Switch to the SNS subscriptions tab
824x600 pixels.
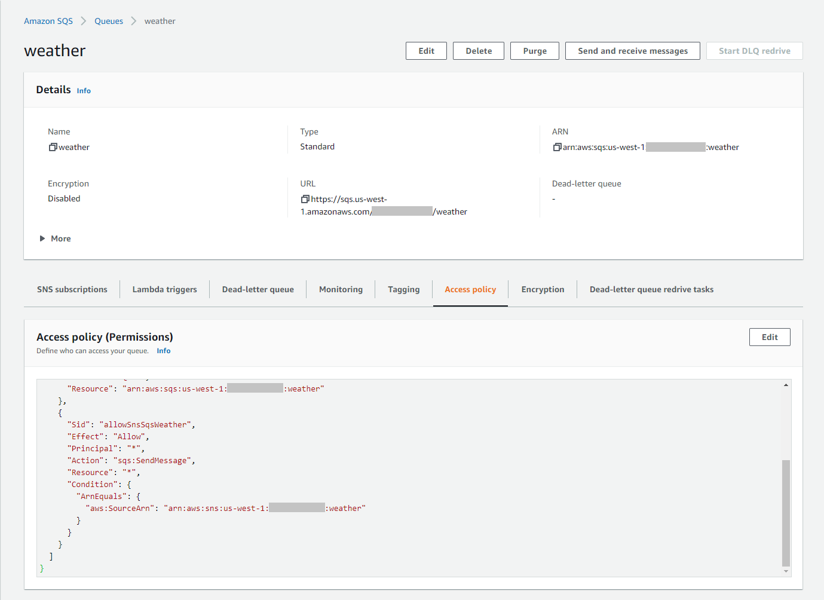pyautogui.click(x=72, y=289)
